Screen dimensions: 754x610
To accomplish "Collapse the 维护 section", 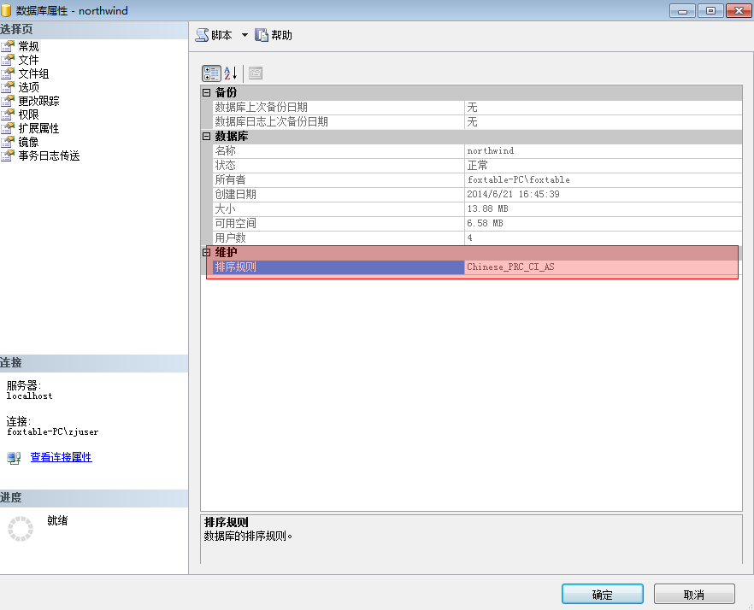I will (x=206, y=252).
